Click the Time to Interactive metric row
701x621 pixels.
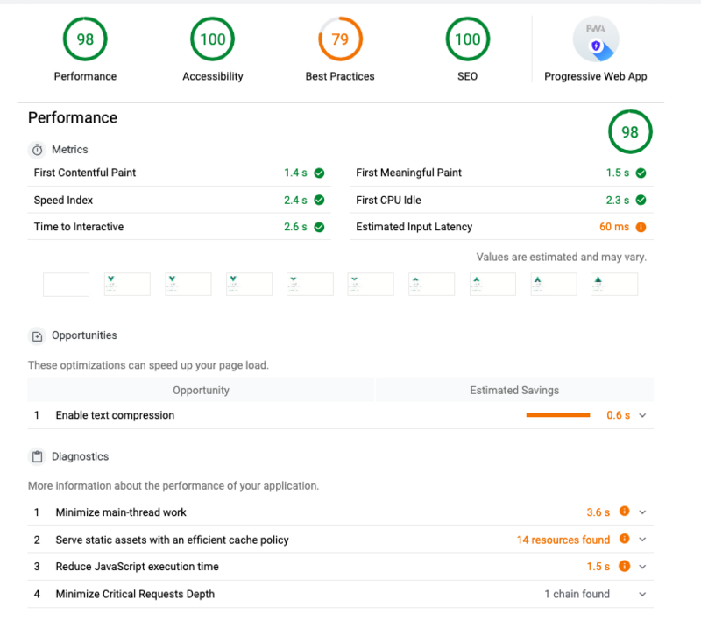(180, 227)
